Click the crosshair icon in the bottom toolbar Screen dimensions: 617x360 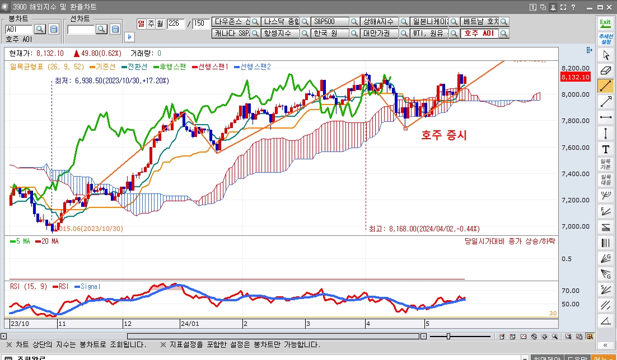pos(544,337)
